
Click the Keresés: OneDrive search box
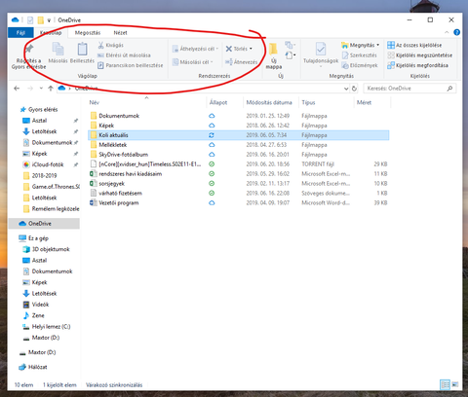(x=409, y=89)
